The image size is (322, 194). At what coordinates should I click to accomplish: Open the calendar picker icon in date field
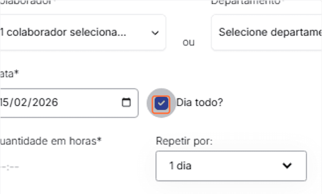pos(126,103)
